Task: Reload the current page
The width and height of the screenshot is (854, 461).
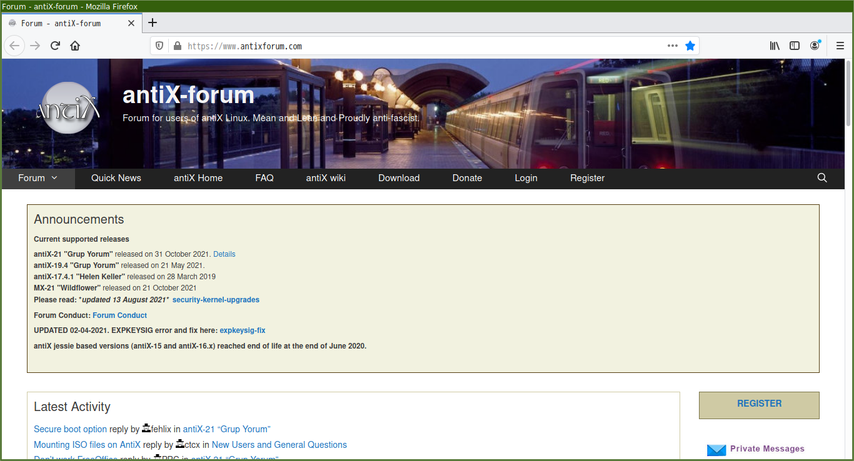Action: tap(55, 46)
